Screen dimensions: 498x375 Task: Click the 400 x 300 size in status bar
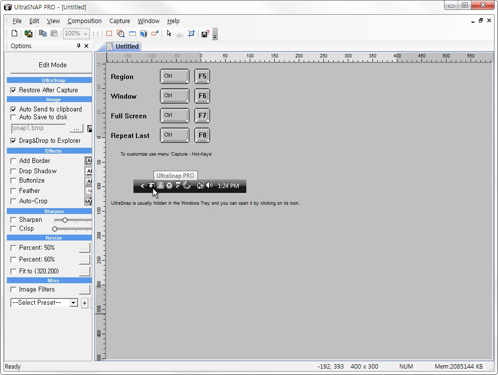point(364,367)
